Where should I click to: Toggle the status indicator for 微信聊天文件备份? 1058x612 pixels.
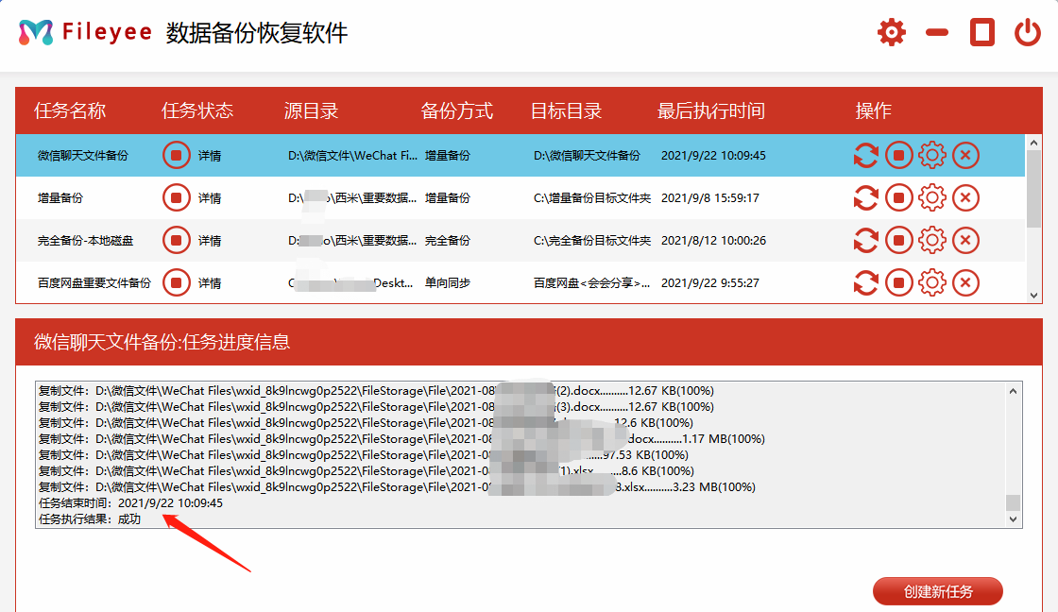coord(177,155)
